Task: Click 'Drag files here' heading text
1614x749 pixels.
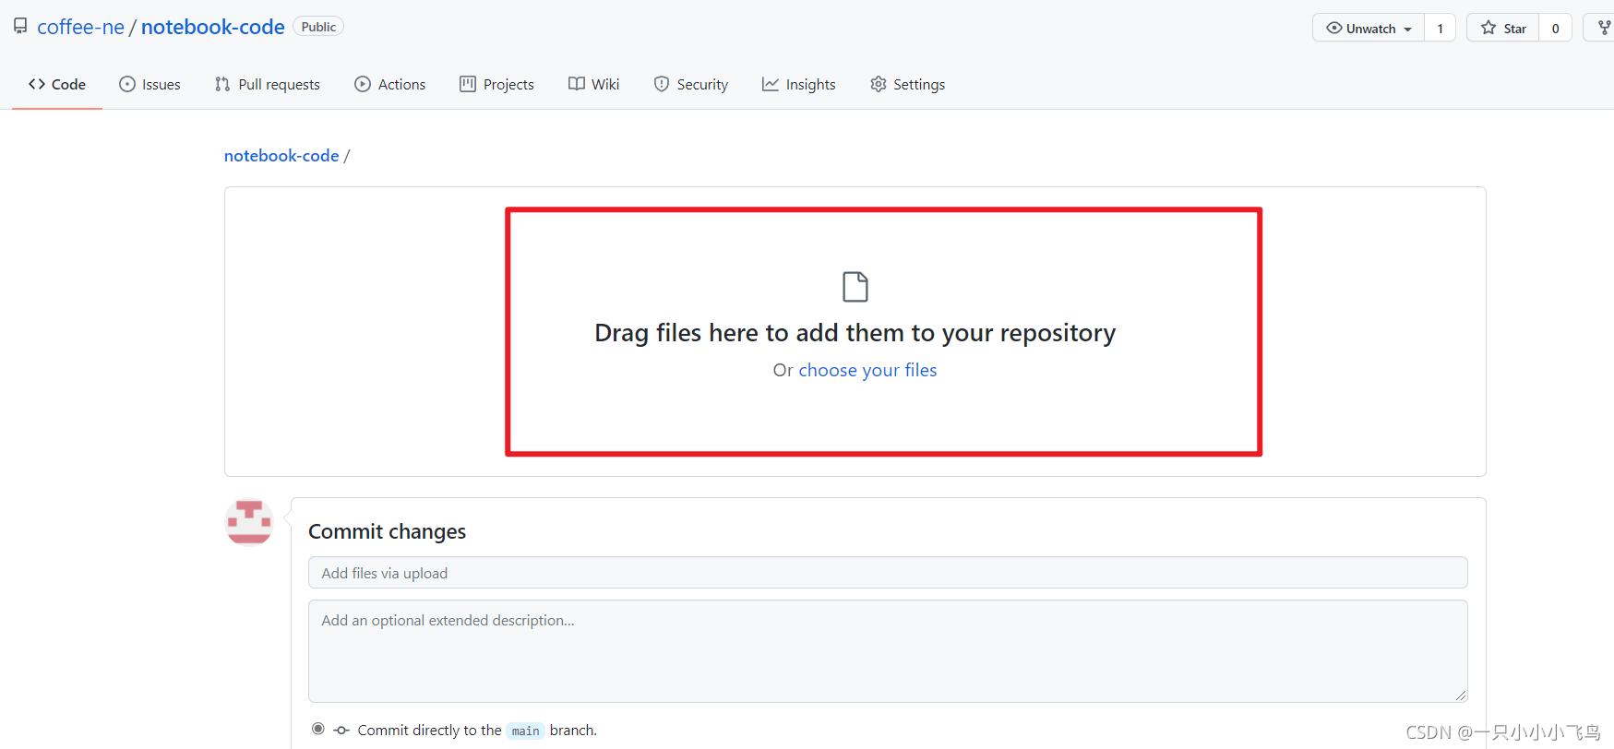Action: pyautogui.click(x=855, y=333)
